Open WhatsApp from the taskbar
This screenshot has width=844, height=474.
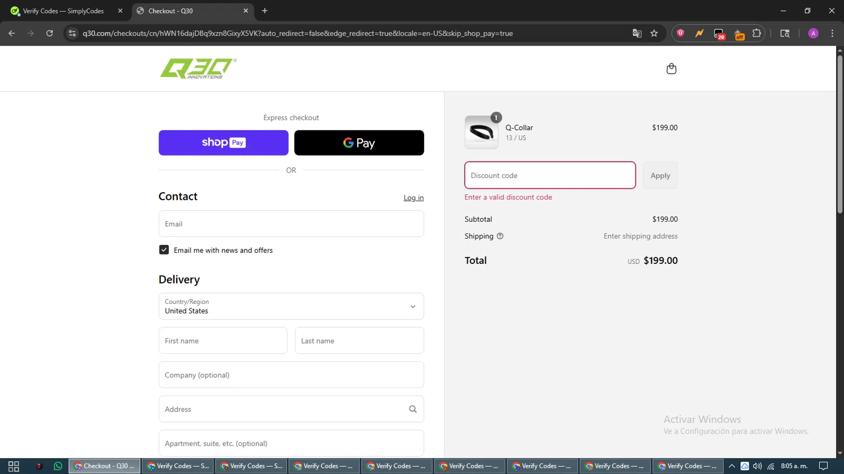[x=58, y=466]
